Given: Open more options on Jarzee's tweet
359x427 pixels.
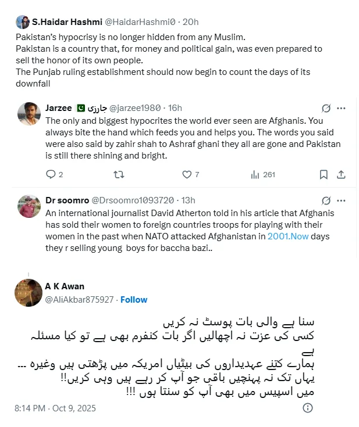Looking at the screenshot, I should [x=341, y=108].
